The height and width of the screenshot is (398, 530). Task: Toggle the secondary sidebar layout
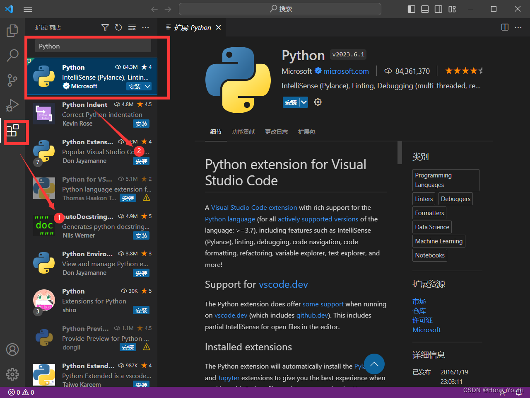point(438,9)
